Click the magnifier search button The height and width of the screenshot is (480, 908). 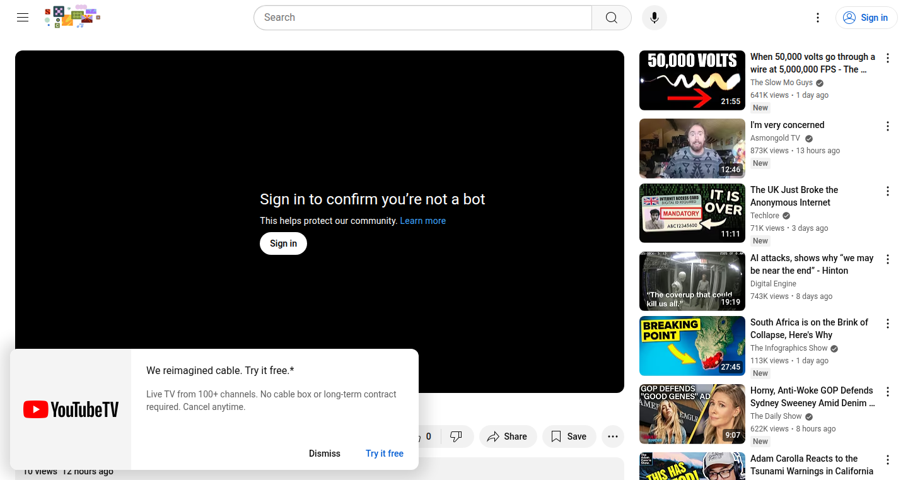pos(612,18)
